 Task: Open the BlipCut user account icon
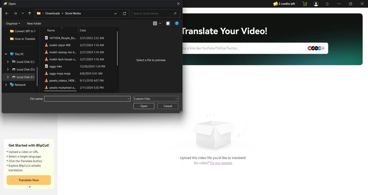click(316, 4)
